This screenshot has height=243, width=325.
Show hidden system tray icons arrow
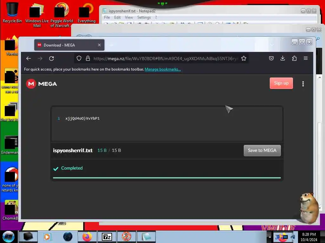269,237
